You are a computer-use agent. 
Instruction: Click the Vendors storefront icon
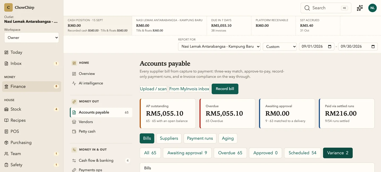tap(74, 122)
